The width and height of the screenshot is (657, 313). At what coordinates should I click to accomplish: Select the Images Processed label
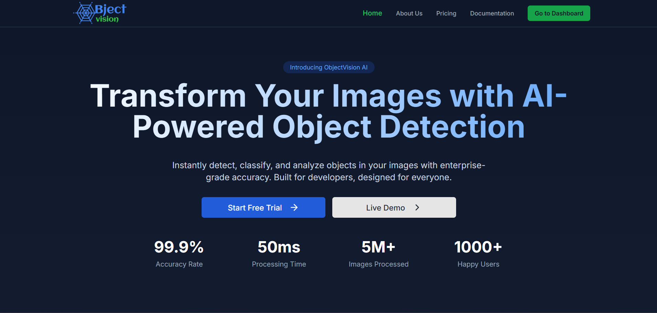pyautogui.click(x=378, y=264)
